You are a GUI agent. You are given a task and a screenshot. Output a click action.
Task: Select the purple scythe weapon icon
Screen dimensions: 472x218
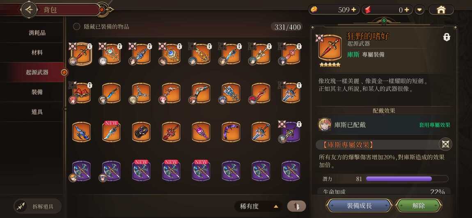231,132
